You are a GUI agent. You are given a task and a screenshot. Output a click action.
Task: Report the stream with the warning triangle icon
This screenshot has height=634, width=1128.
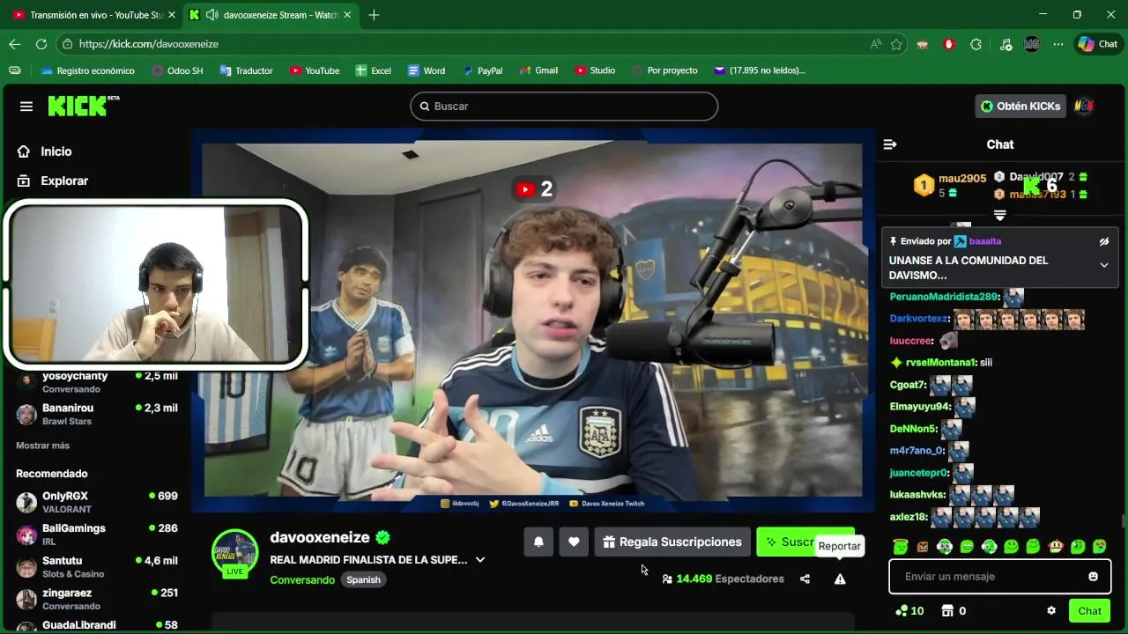840,579
